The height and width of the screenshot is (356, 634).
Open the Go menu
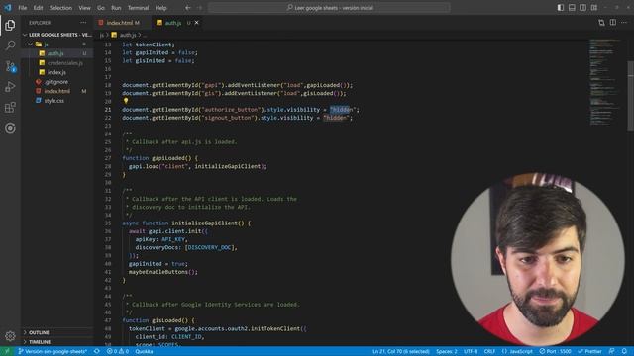click(101, 8)
